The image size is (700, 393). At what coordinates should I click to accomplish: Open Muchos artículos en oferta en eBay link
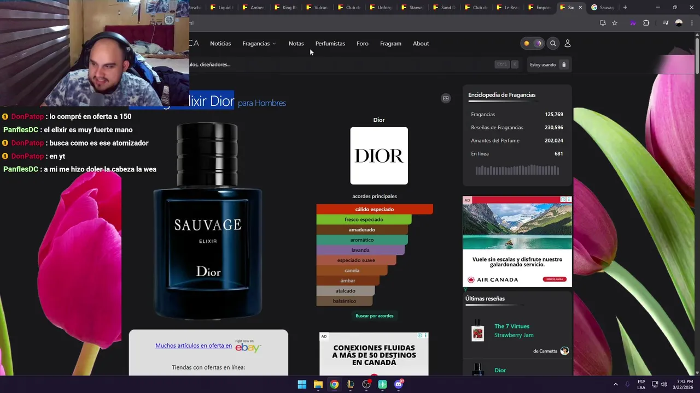click(x=194, y=346)
